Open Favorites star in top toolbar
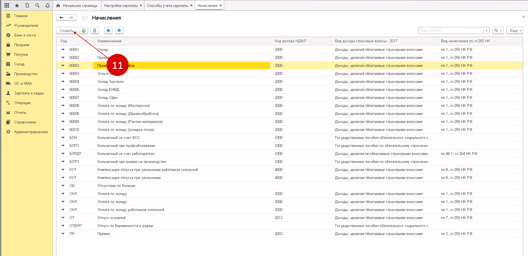 (17, 6)
